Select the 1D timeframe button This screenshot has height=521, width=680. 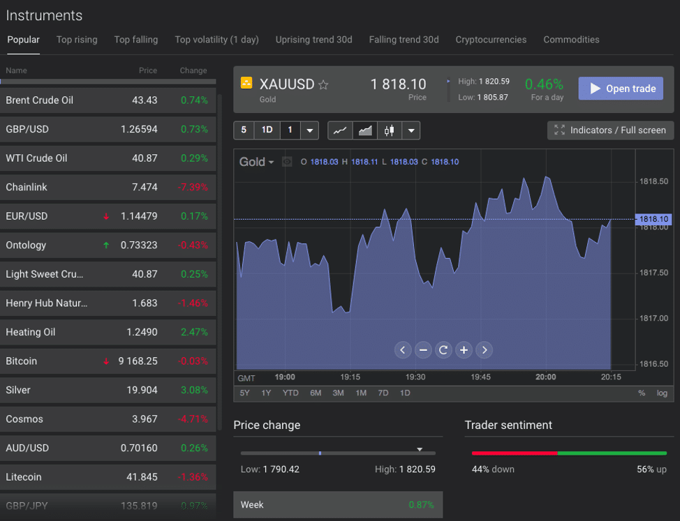click(267, 130)
